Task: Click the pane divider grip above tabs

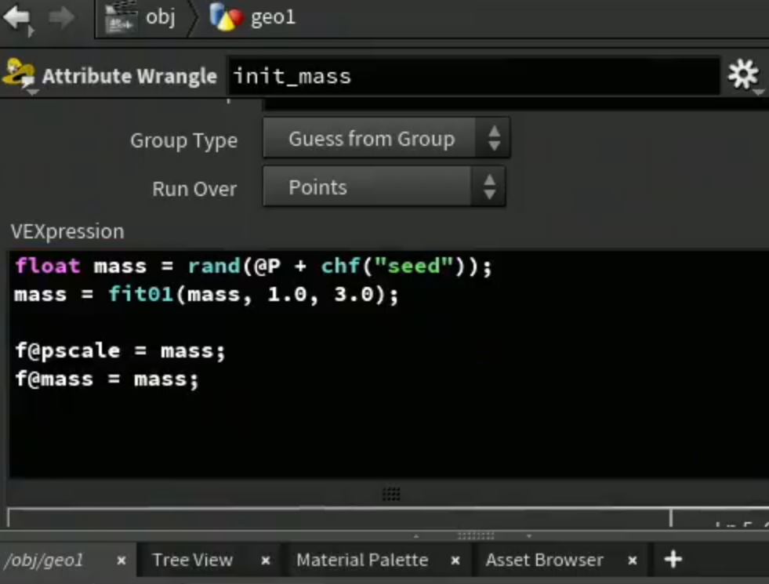Action: click(x=475, y=536)
